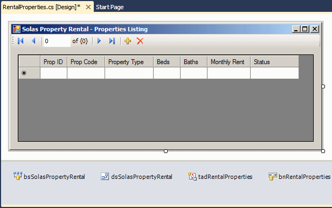Click the empty Monthly Rent cell
The width and height of the screenshot is (332, 208).
pyautogui.click(x=229, y=73)
